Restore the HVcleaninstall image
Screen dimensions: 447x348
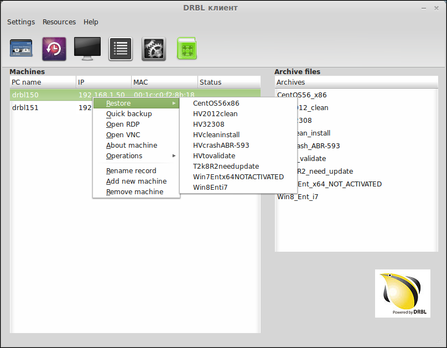(x=238, y=135)
